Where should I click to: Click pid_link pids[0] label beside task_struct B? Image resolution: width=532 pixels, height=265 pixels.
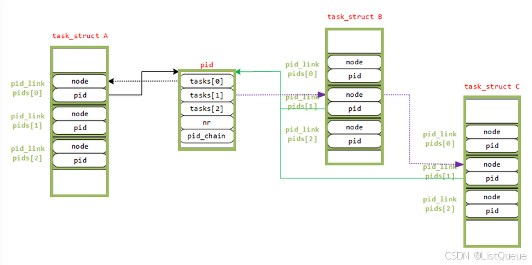(302, 69)
